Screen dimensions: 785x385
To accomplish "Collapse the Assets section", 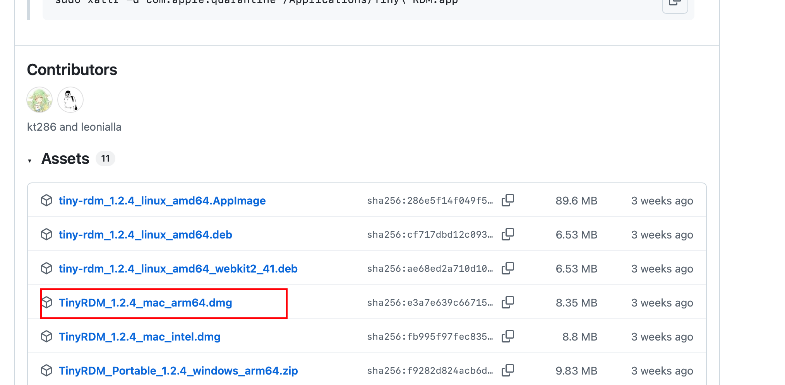I will click(x=30, y=160).
